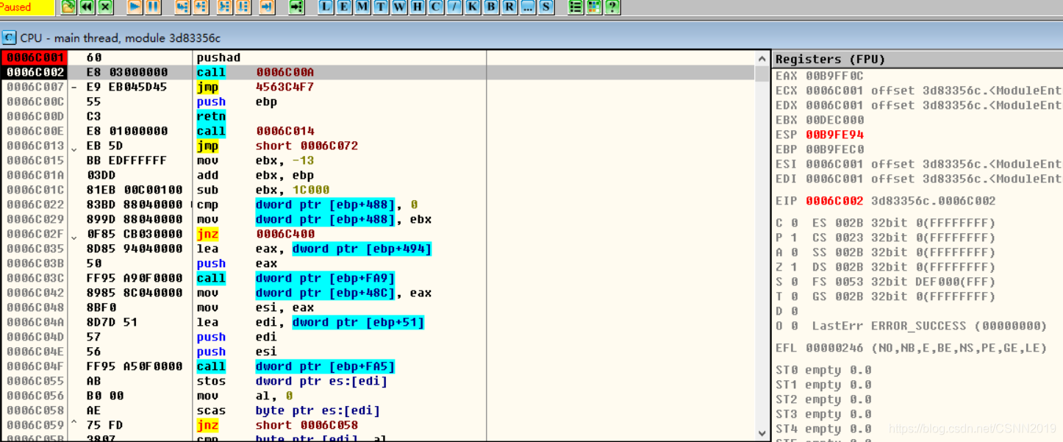Close the debugged program (X icon)

(x=106, y=7)
